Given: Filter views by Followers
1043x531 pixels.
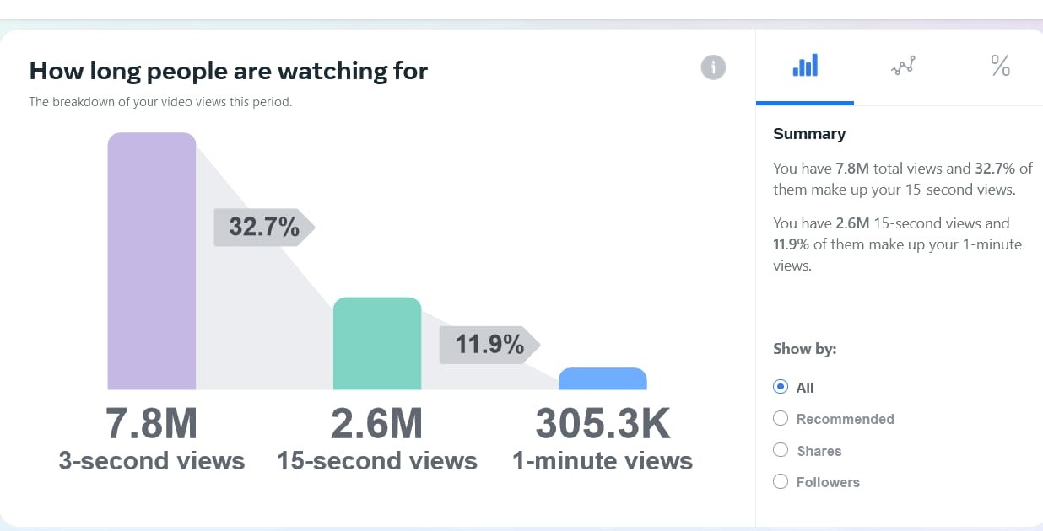Looking at the screenshot, I should coord(781,482).
